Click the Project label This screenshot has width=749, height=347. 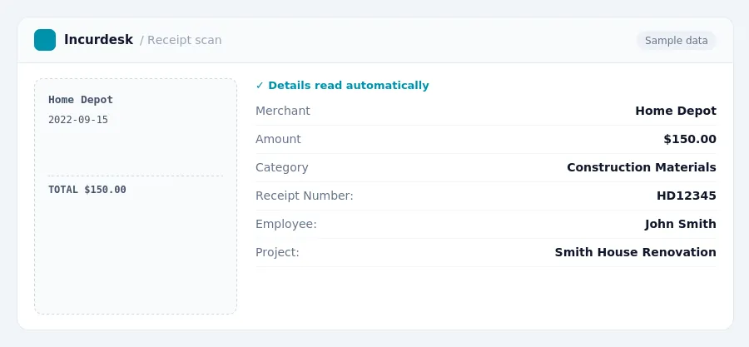pyautogui.click(x=277, y=252)
